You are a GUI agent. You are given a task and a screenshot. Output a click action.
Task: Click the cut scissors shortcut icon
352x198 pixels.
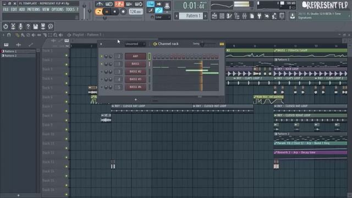click(x=13, y=26)
